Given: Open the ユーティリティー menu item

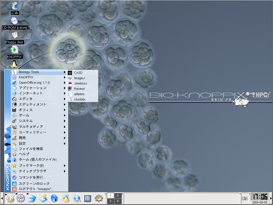Looking at the screenshot, I should [x=40, y=132].
